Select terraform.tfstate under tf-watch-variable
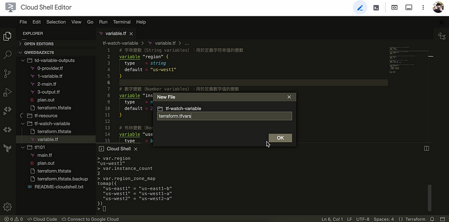The image size is (449, 222). tap(56, 132)
